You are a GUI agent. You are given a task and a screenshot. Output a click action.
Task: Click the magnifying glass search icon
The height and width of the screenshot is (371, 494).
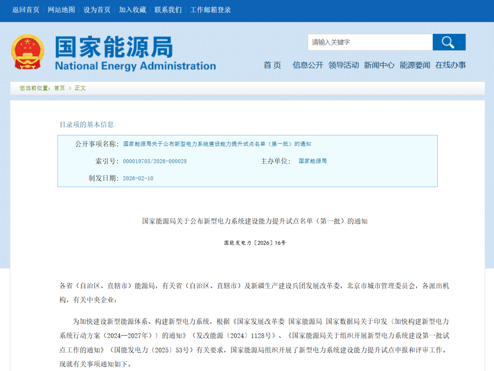click(449, 42)
